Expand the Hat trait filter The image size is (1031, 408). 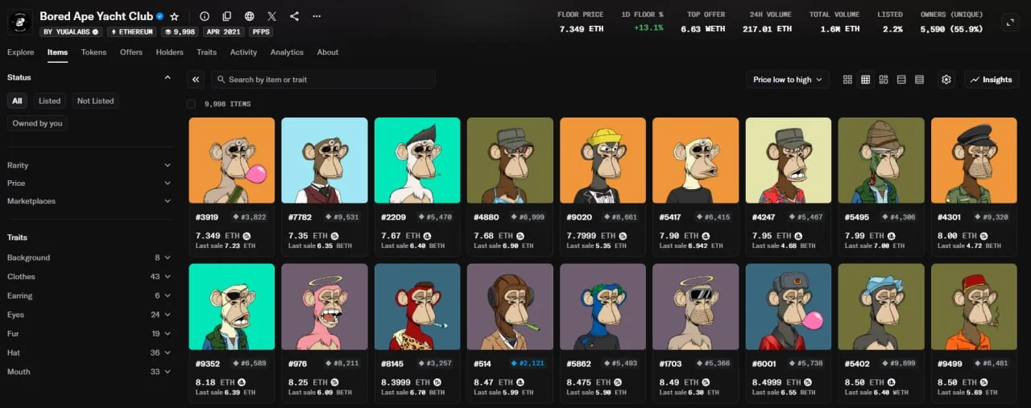point(89,352)
